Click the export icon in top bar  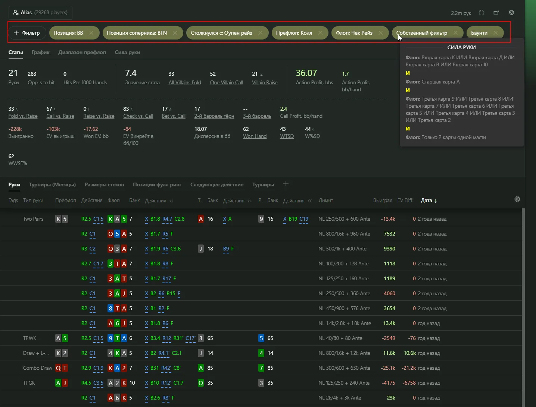click(496, 13)
